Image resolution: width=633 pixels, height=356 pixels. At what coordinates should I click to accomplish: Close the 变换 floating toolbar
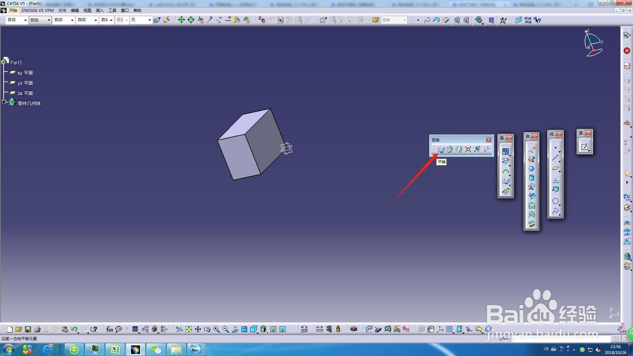pyautogui.click(x=489, y=140)
